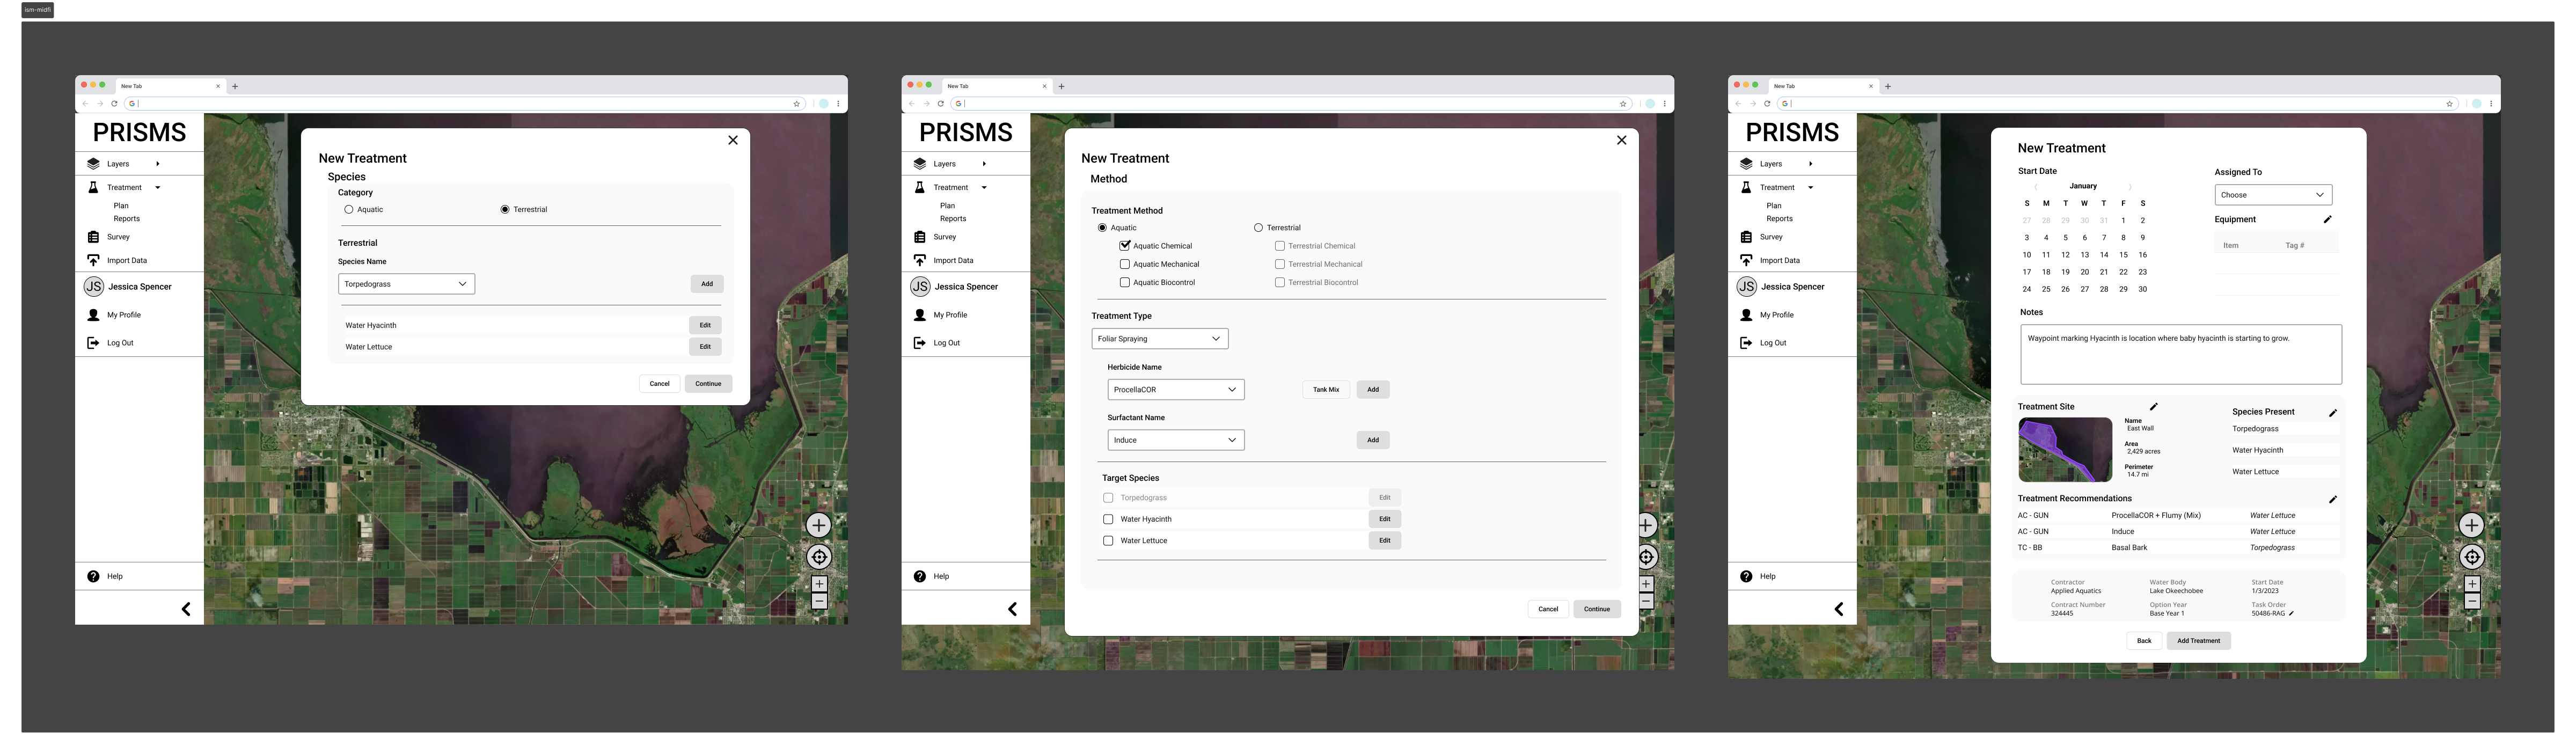Open My Profile in the Method window sidebar
2576x754 pixels.
(950, 315)
